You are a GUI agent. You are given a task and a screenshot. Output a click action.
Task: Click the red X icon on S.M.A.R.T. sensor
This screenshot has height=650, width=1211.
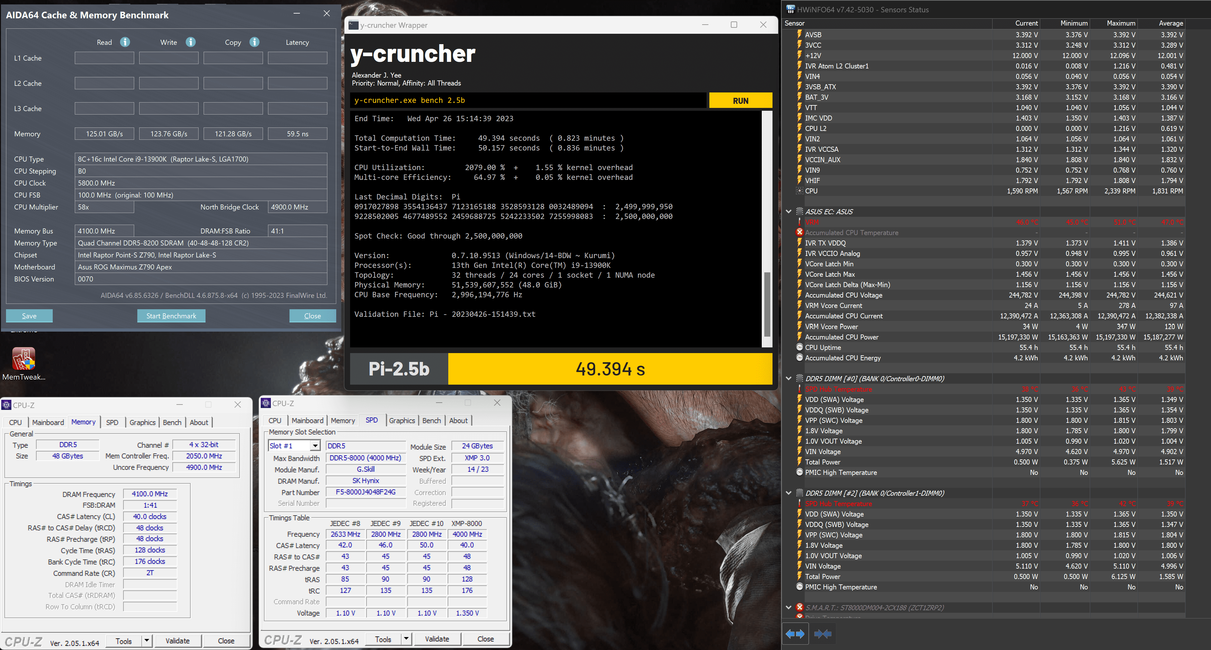[799, 607]
